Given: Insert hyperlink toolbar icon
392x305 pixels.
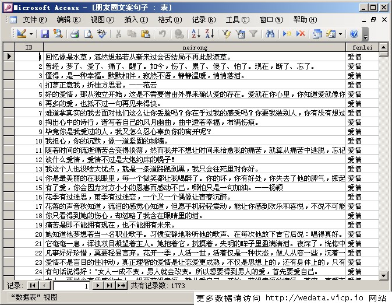Looking at the screenshot, I should tap(179, 33).
